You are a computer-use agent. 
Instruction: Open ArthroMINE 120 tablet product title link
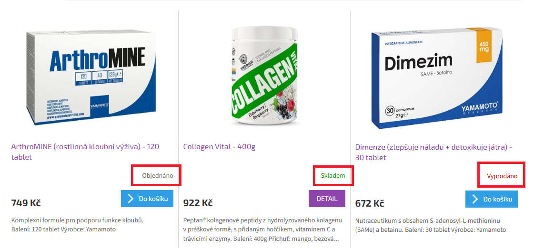point(85,152)
